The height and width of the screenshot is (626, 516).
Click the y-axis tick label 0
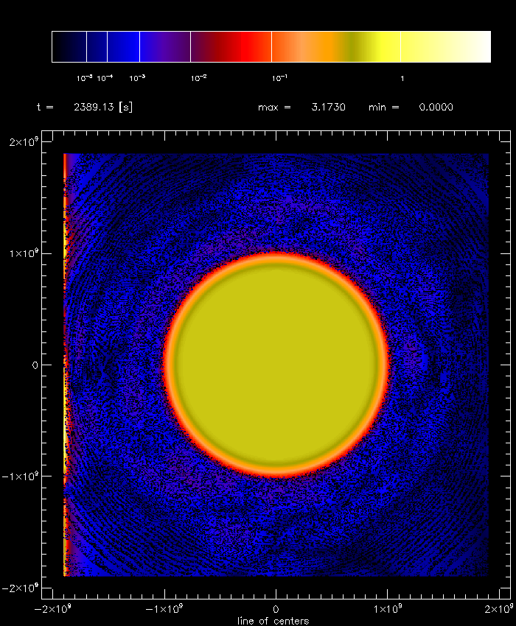coord(33,365)
